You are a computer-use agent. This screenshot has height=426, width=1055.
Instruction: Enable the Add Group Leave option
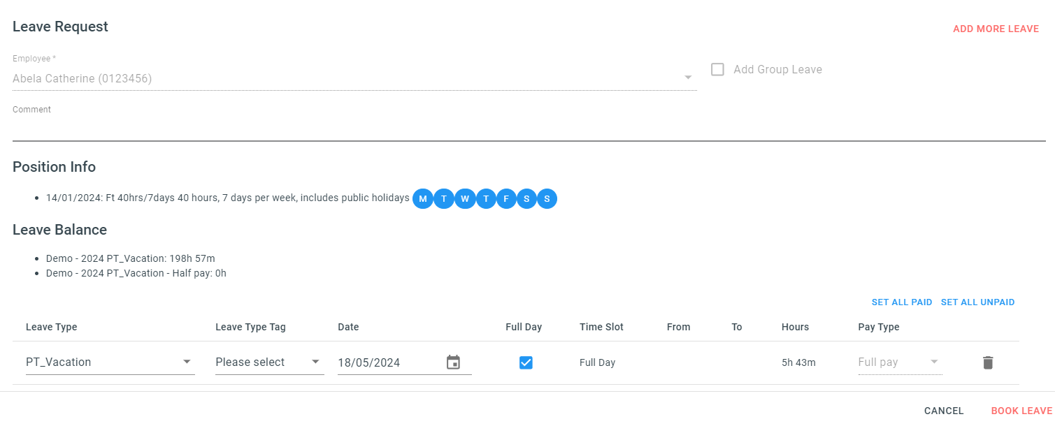click(717, 69)
